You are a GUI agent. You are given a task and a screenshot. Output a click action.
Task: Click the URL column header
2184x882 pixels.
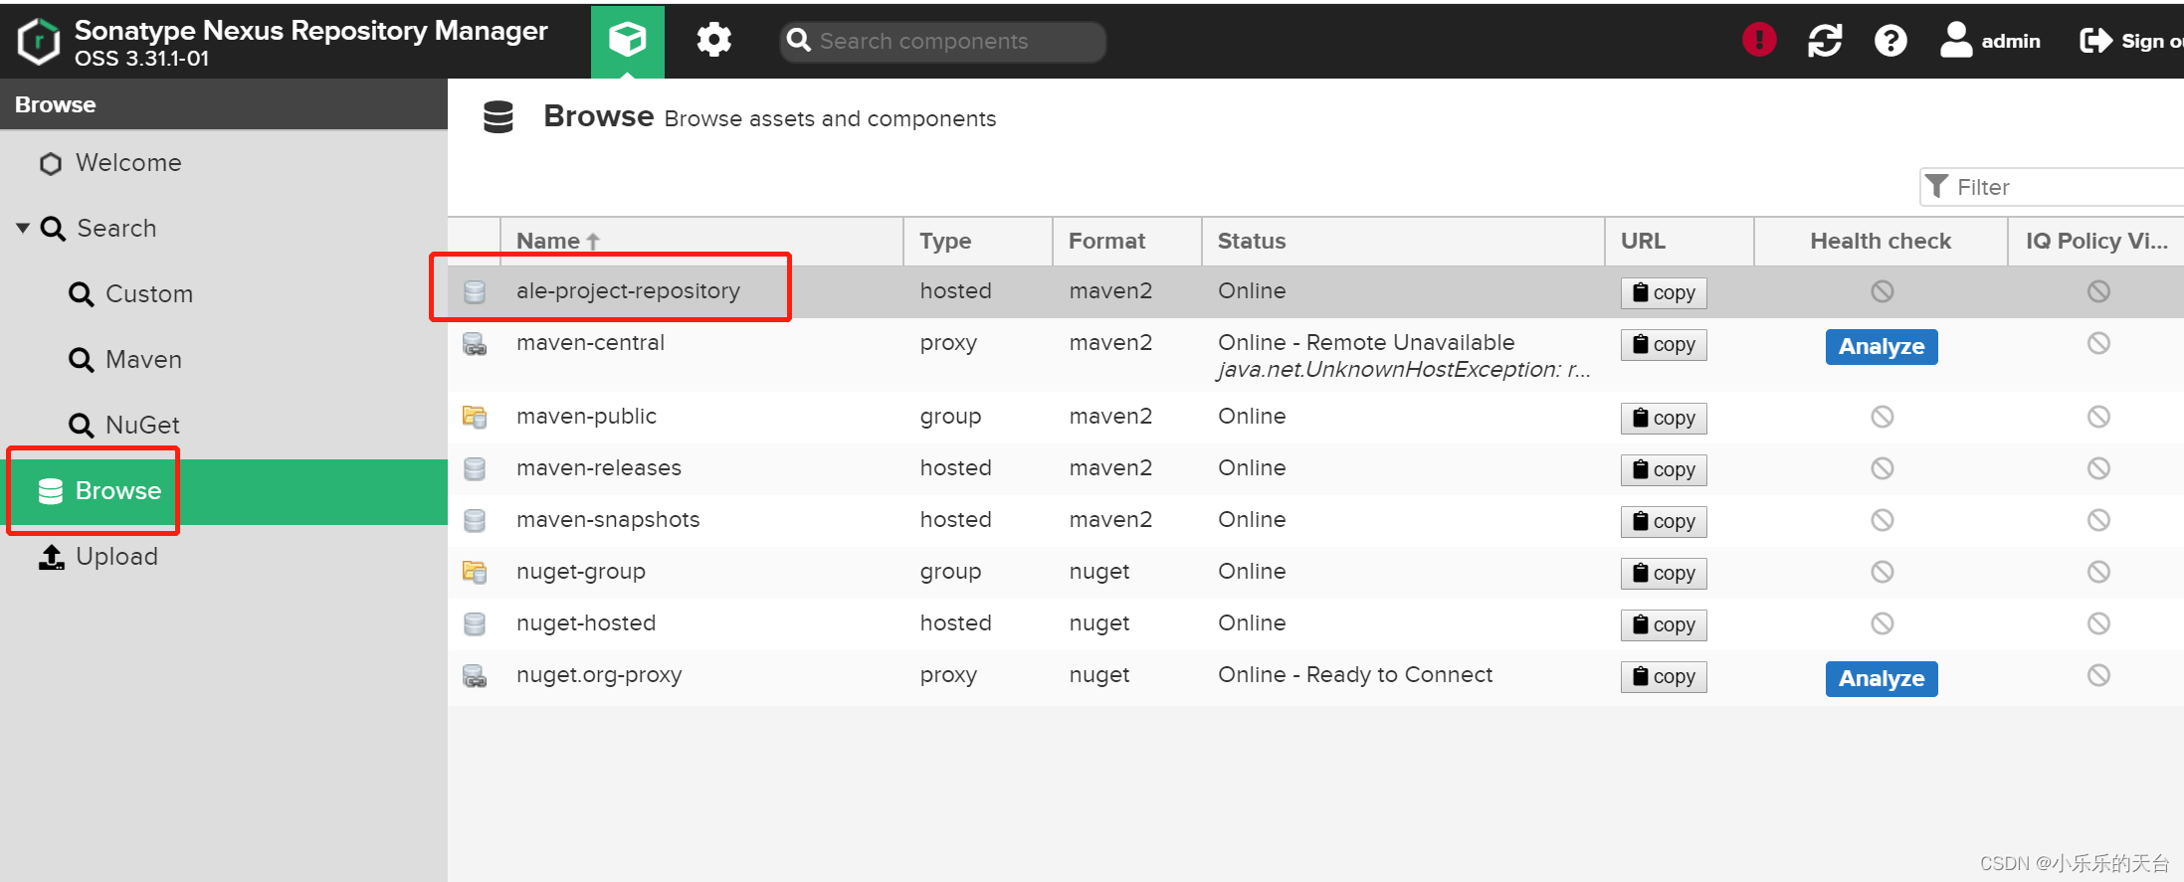pyautogui.click(x=1680, y=241)
